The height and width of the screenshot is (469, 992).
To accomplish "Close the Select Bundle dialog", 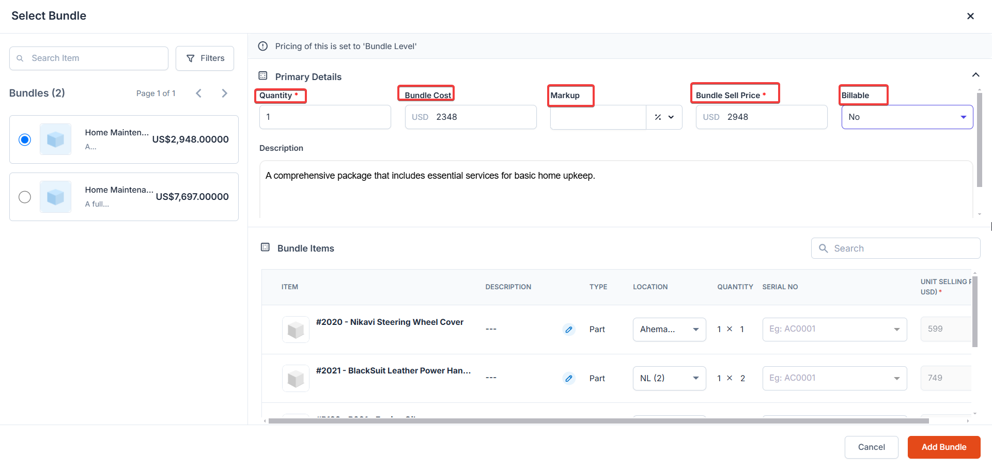I will (x=970, y=16).
